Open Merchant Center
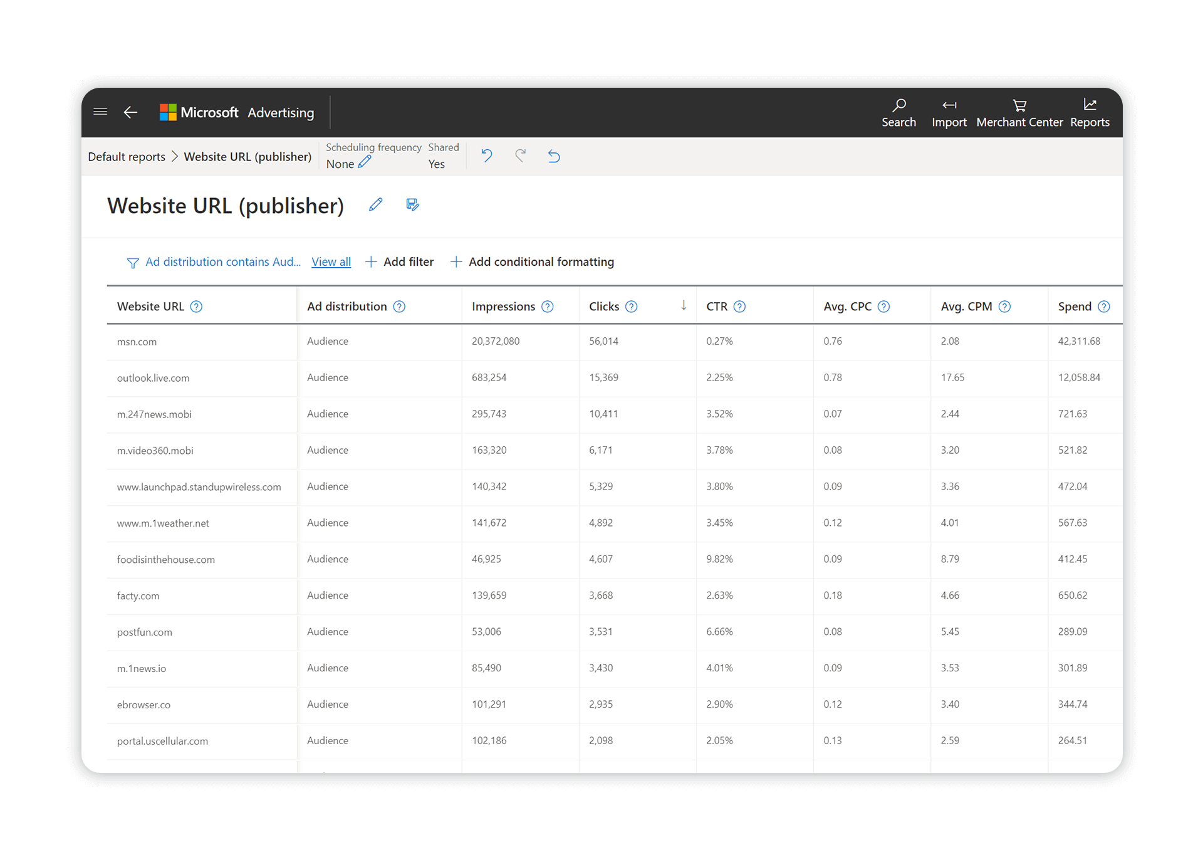The width and height of the screenshot is (1203, 860). tap(1018, 112)
